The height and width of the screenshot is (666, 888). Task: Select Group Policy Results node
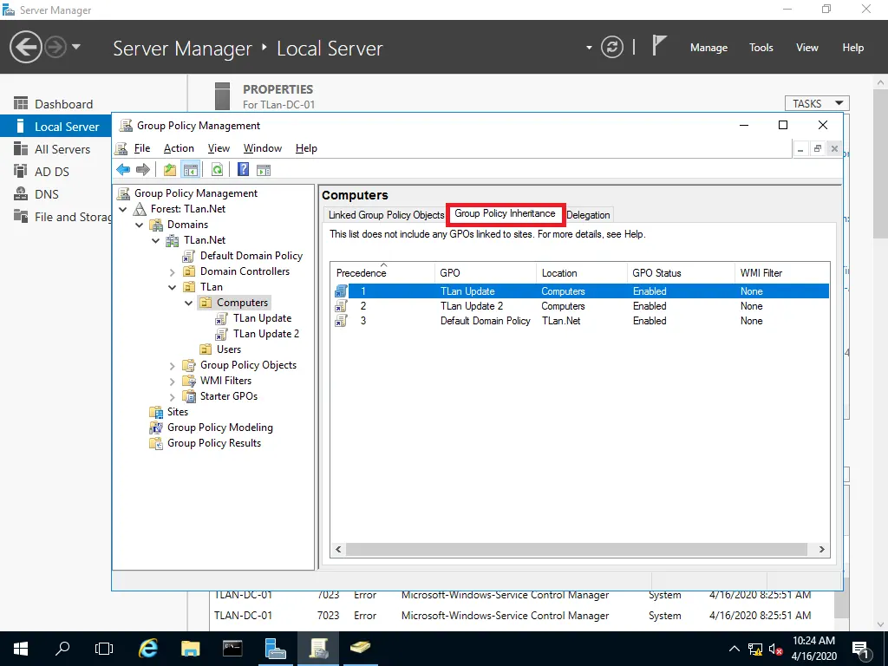point(214,443)
